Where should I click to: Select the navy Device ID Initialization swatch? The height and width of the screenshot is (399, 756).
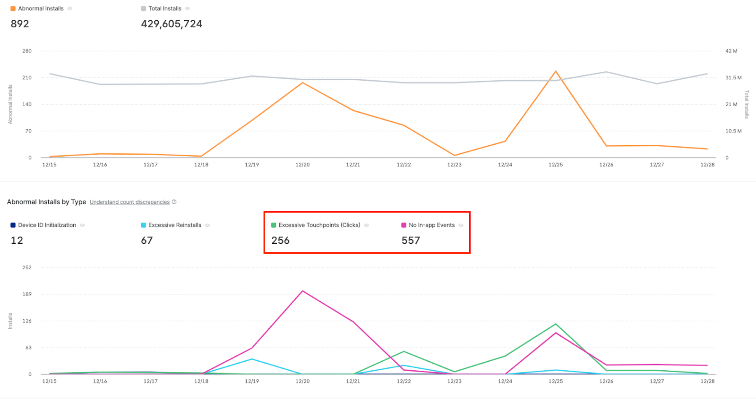(13, 225)
